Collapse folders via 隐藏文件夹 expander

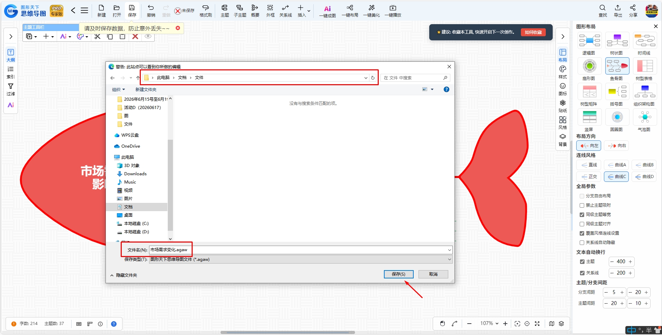(x=123, y=275)
